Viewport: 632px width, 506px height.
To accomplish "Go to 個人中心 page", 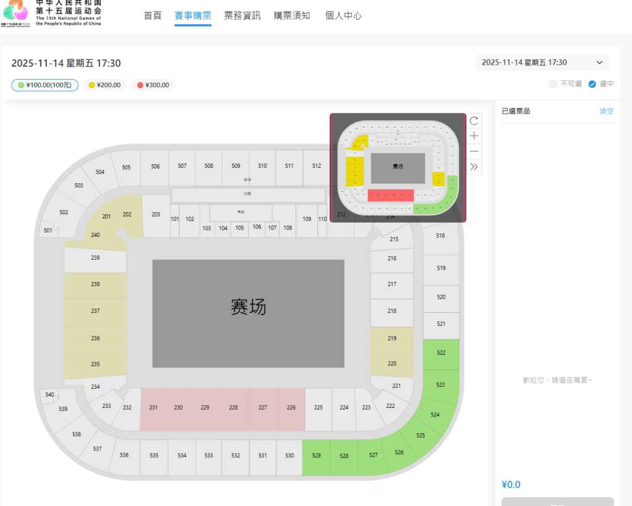I will point(343,15).
